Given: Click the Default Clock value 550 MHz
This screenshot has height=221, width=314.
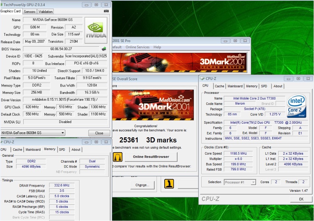Looking at the screenshot, I should [32, 114].
